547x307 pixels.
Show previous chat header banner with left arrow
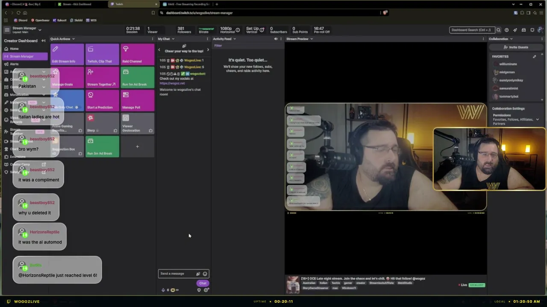(159, 50)
